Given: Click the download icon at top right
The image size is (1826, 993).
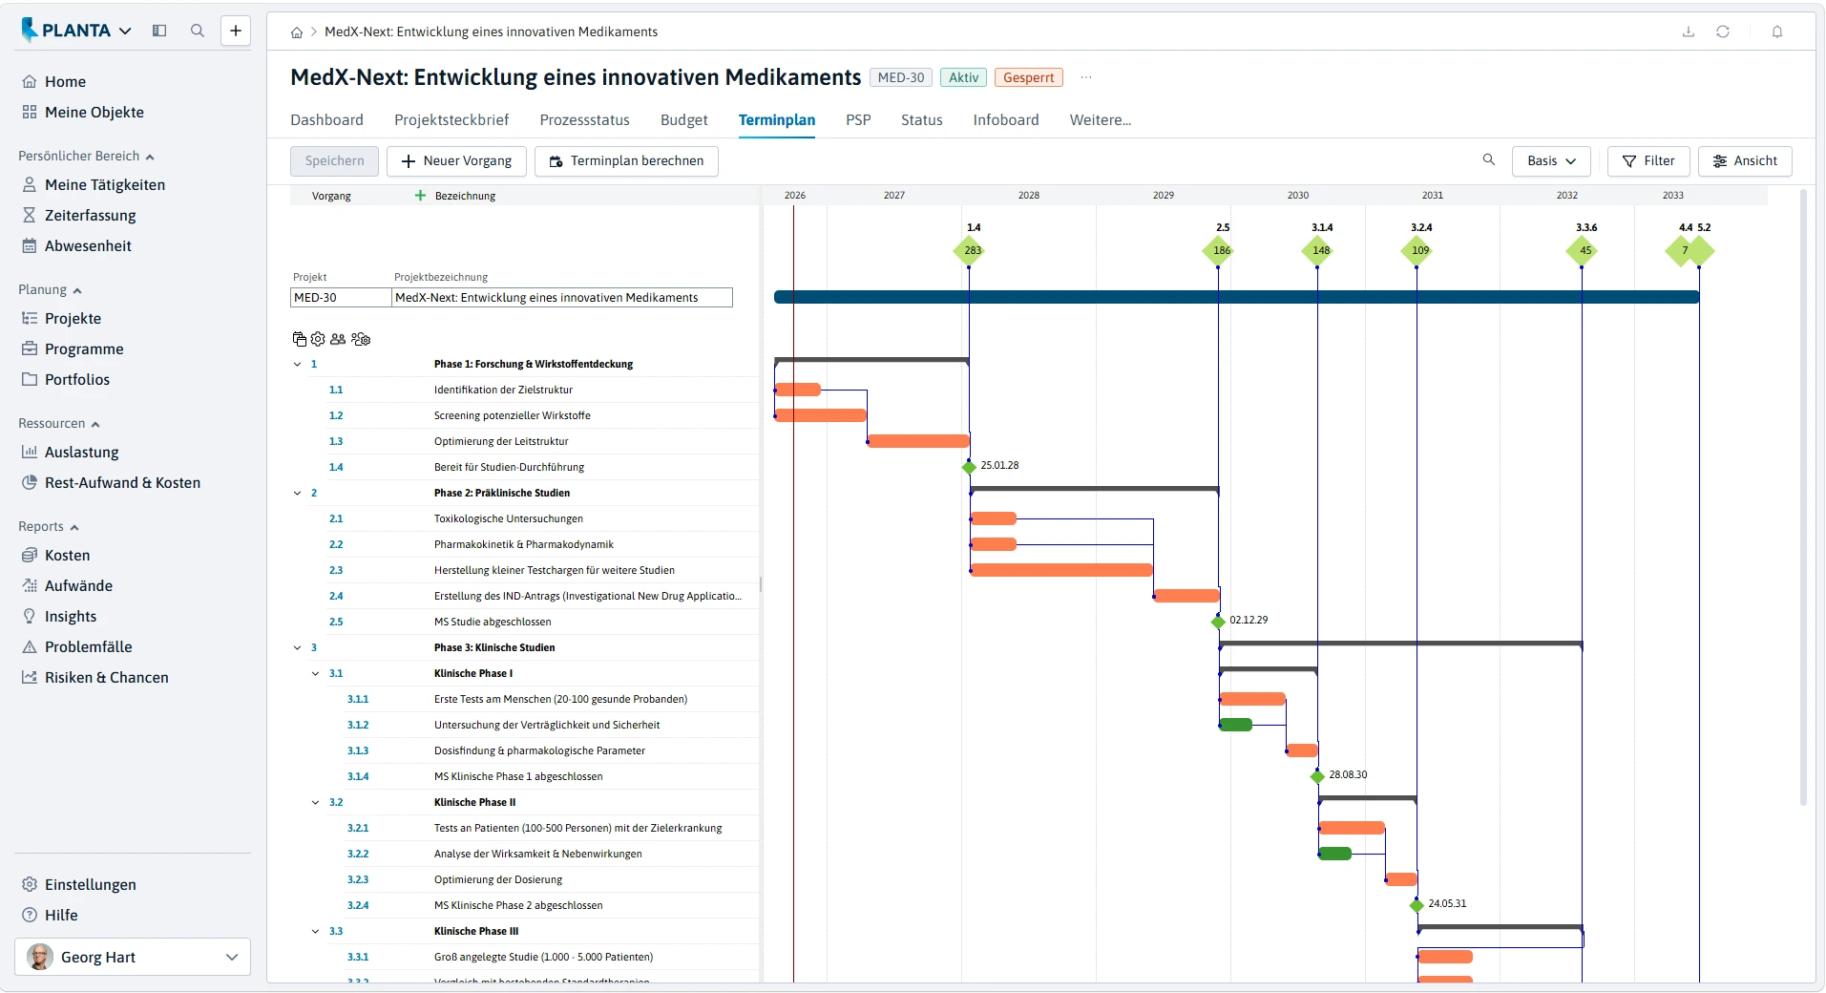Looking at the screenshot, I should [x=1689, y=32].
